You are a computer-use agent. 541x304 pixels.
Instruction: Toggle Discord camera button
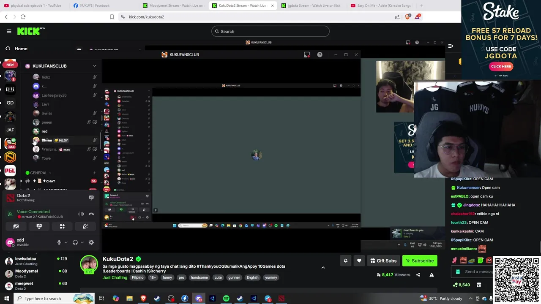(16, 226)
